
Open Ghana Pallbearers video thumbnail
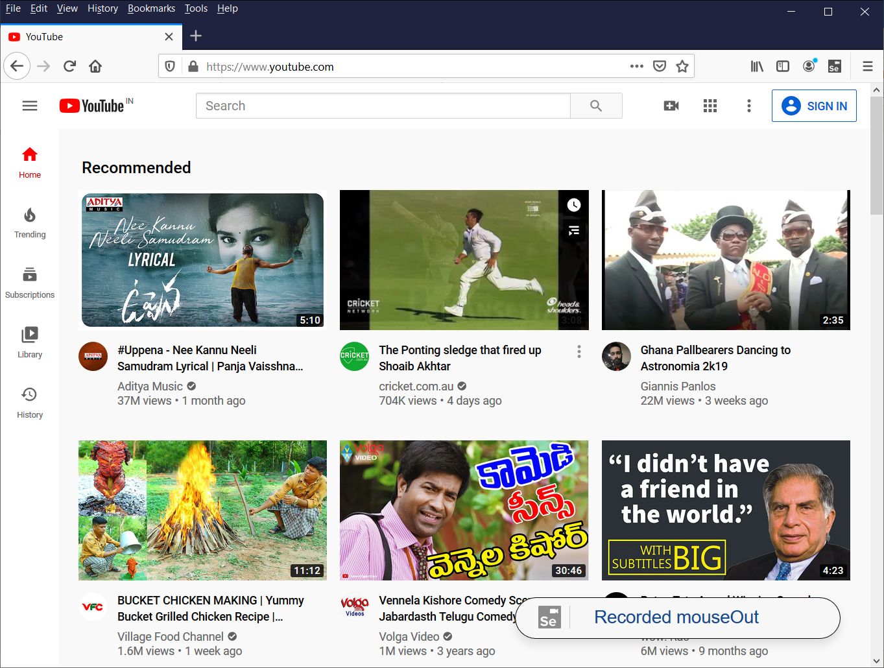click(726, 260)
